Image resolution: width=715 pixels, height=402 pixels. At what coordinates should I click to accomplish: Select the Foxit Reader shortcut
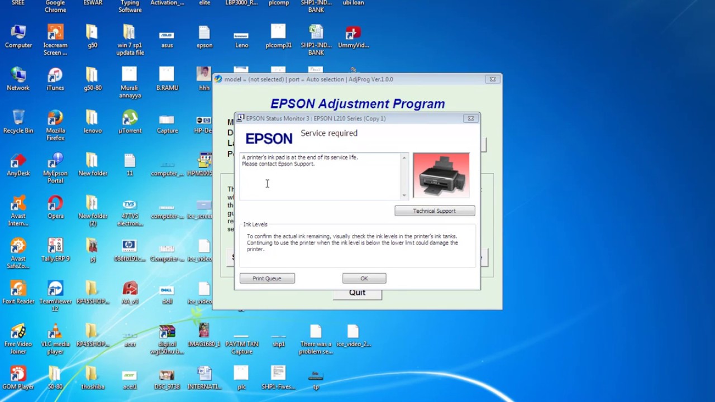pyautogui.click(x=18, y=293)
